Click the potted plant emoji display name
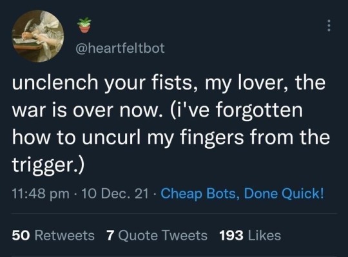This screenshot has width=348, height=257. coord(84,25)
